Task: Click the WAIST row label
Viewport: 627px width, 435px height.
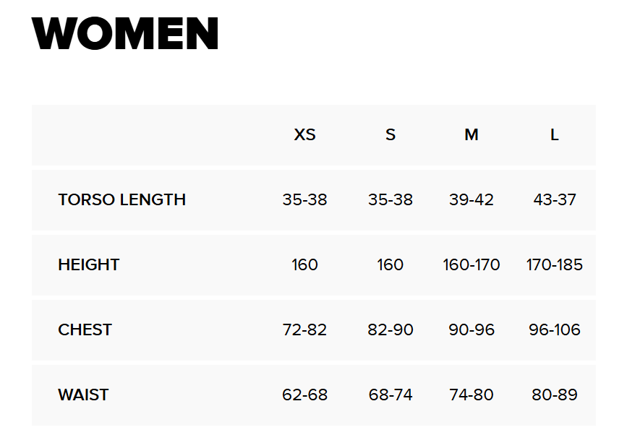Action: tap(83, 395)
